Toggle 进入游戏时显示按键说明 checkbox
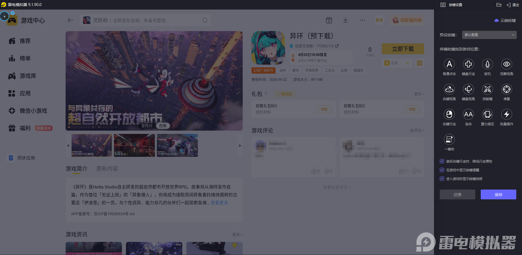 click(x=442, y=179)
